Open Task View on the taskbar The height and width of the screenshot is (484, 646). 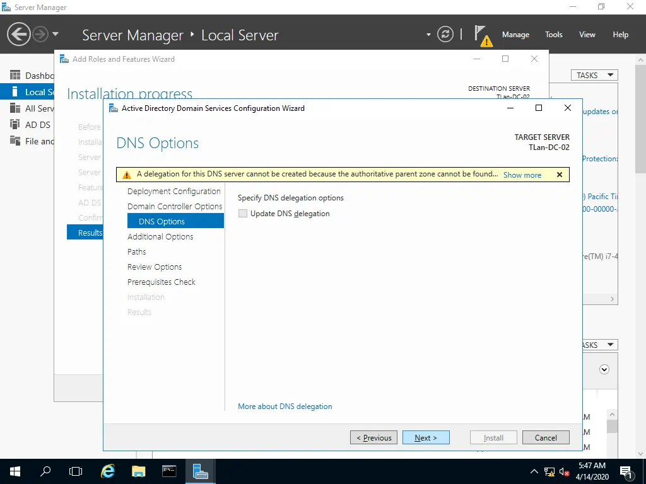76,471
